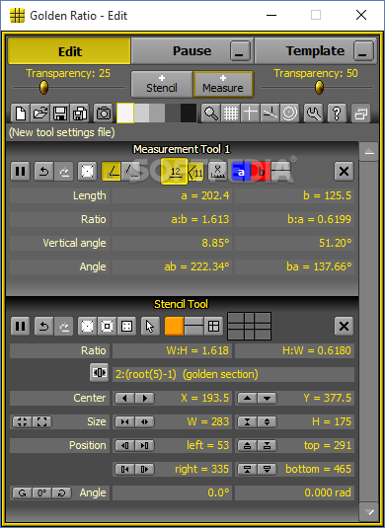Viewport: 385px width, 528px height.
Task: Pick the black color swatch
Action: 189,113
